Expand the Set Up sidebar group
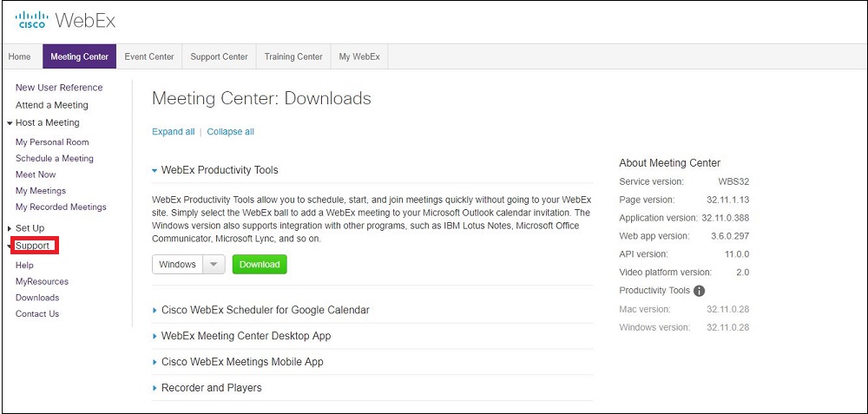The height and width of the screenshot is (414, 868). tap(30, 228)
